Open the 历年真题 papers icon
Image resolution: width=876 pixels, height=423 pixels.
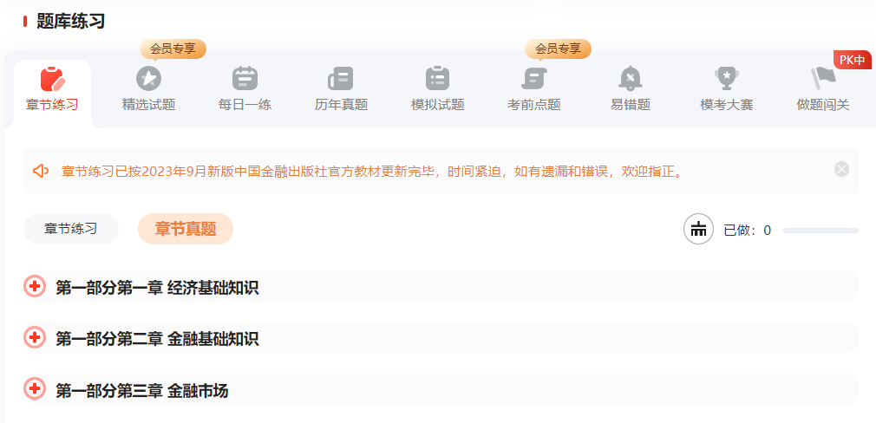pos(341,79)
